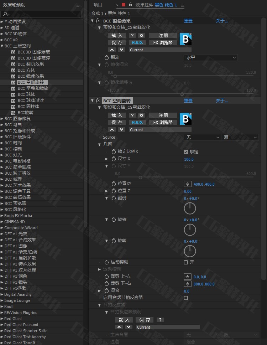Screen dimensions: 267x345
Task: Click the crosshair point picker for 位置XY
Action: [x=188, y=184]
